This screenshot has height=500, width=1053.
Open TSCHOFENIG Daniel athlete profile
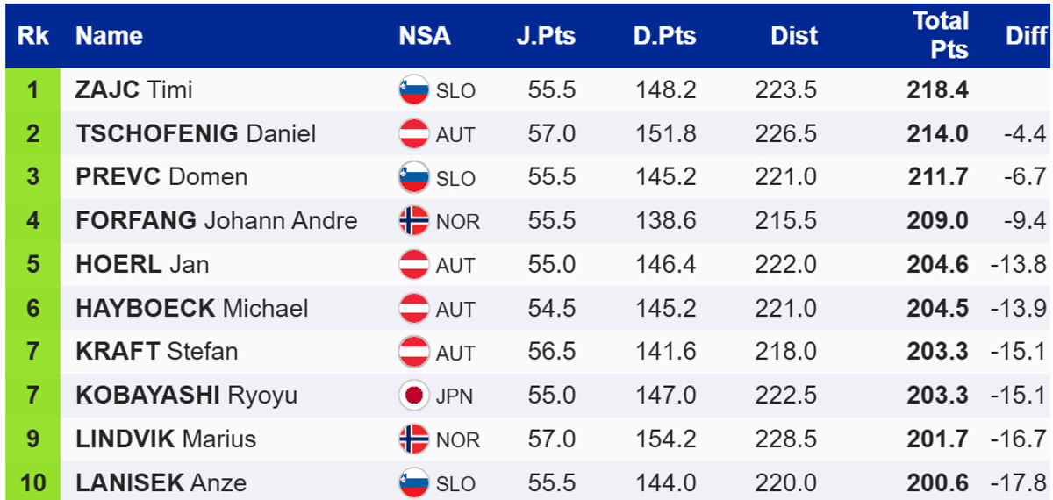196,134
